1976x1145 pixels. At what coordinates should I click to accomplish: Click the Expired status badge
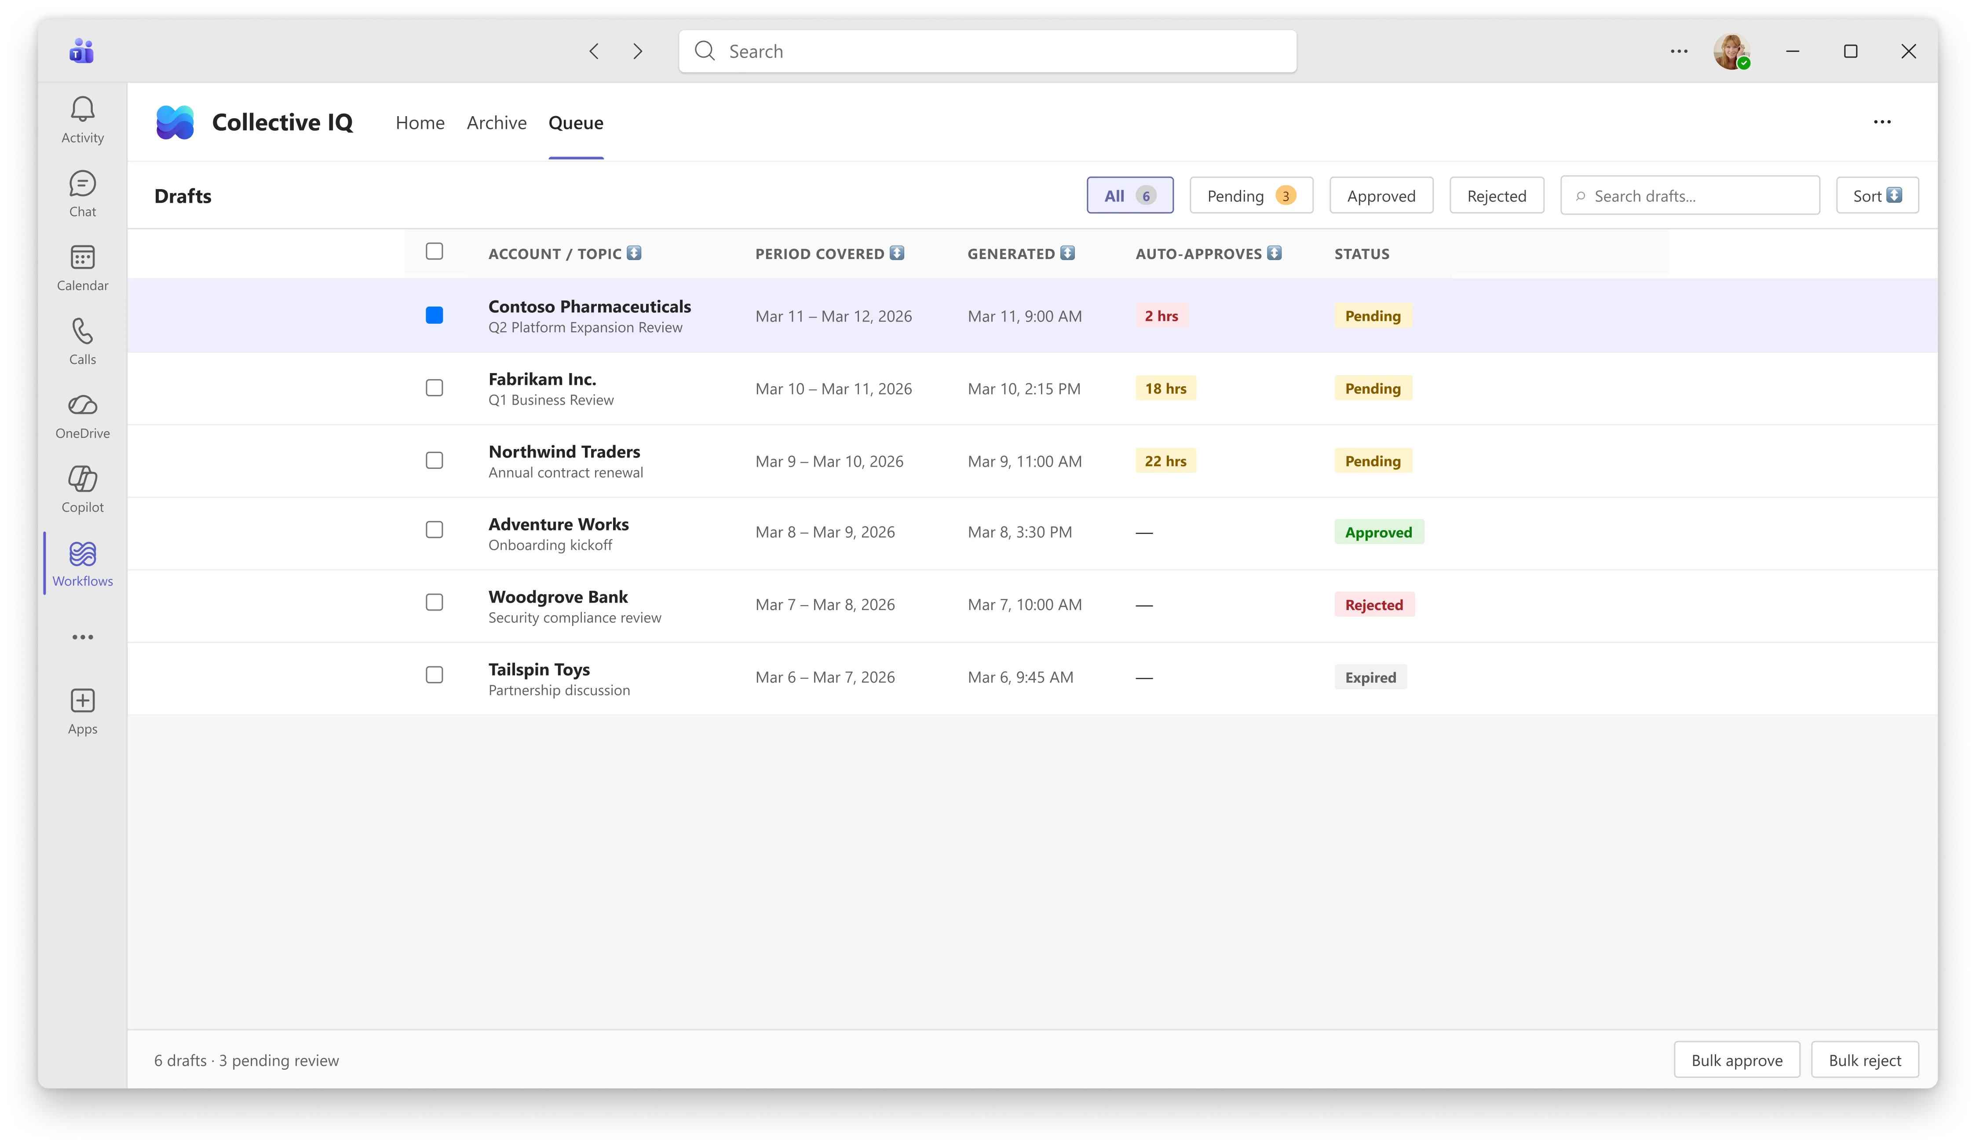tap(1370, 677)
